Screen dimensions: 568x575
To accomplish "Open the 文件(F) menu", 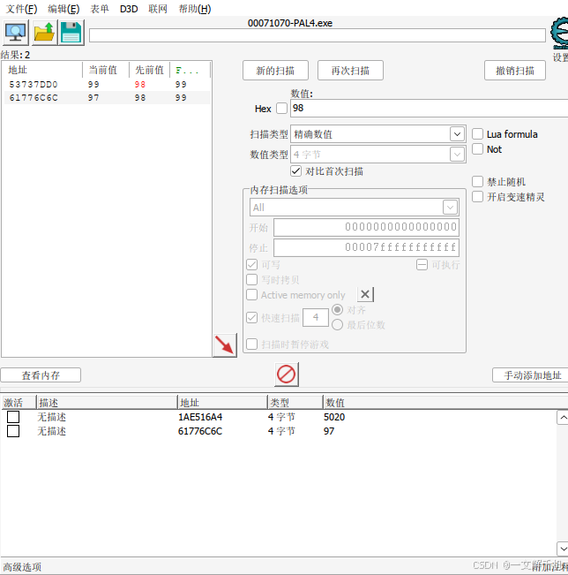I will pos(21,9).
